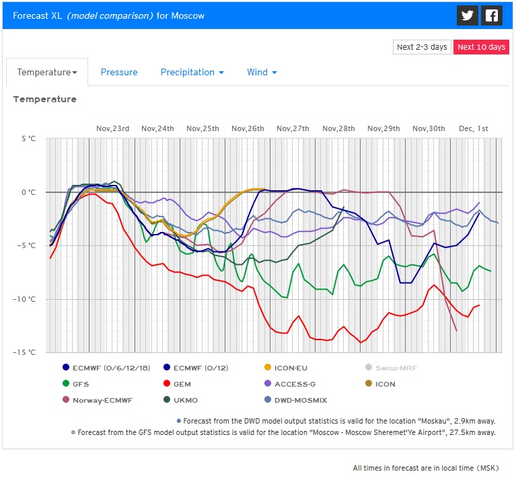Click the DWD-MOSMIX legend color dot
This screenshot has height=478, width=516.
268,399
